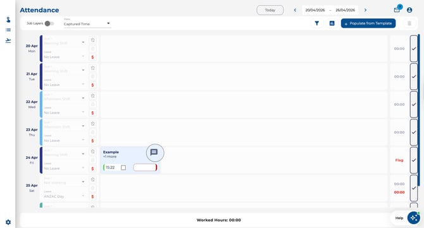Screen dimensions: 424x228
Task: Click the red Flag label on 24 Apr
Action: point(399,160)
